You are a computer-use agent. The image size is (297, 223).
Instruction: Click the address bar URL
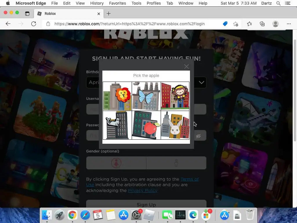130,24
